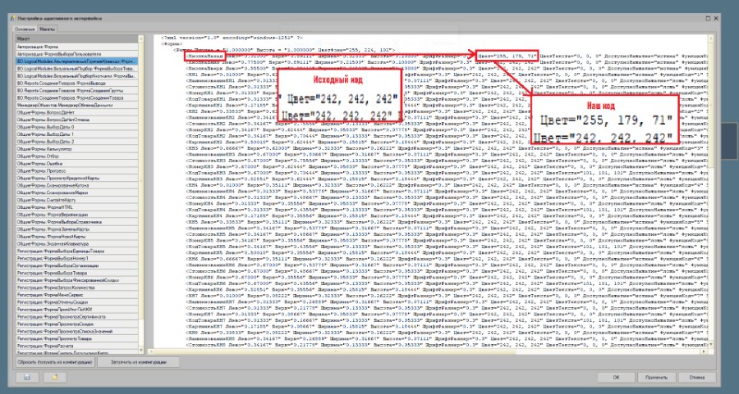Select ОбщиеФормы.ФормаВерификации row
Image resolution: width=739 pixels, height=394 pixels.
[x=77, y=215]
